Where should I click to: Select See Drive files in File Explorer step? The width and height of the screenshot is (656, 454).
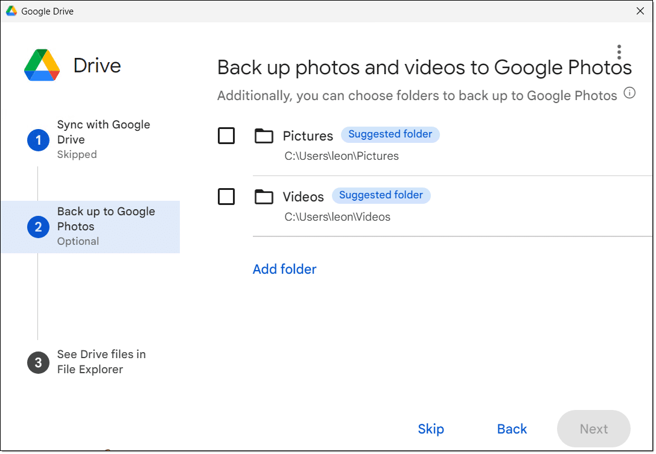[x=101, y=362]
